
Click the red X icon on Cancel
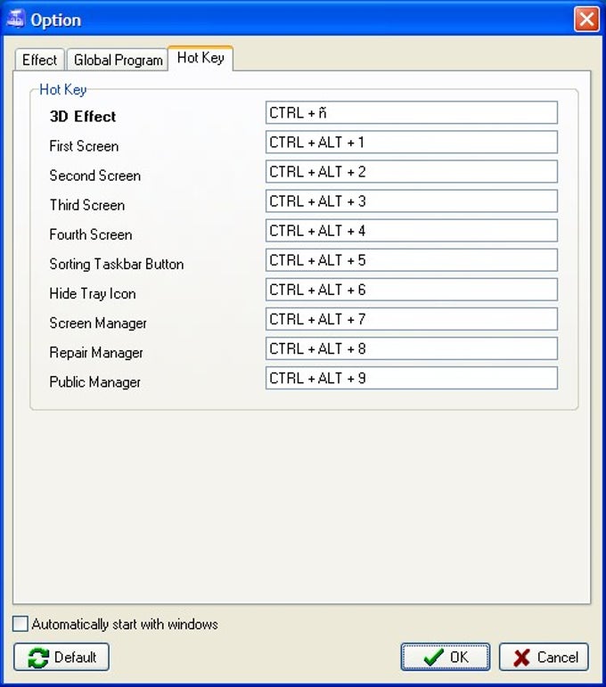pyautogui.click(x=521, y=658)
